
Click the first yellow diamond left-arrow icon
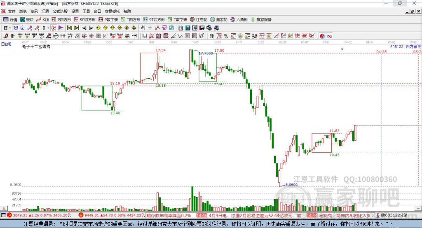[98, 28]
